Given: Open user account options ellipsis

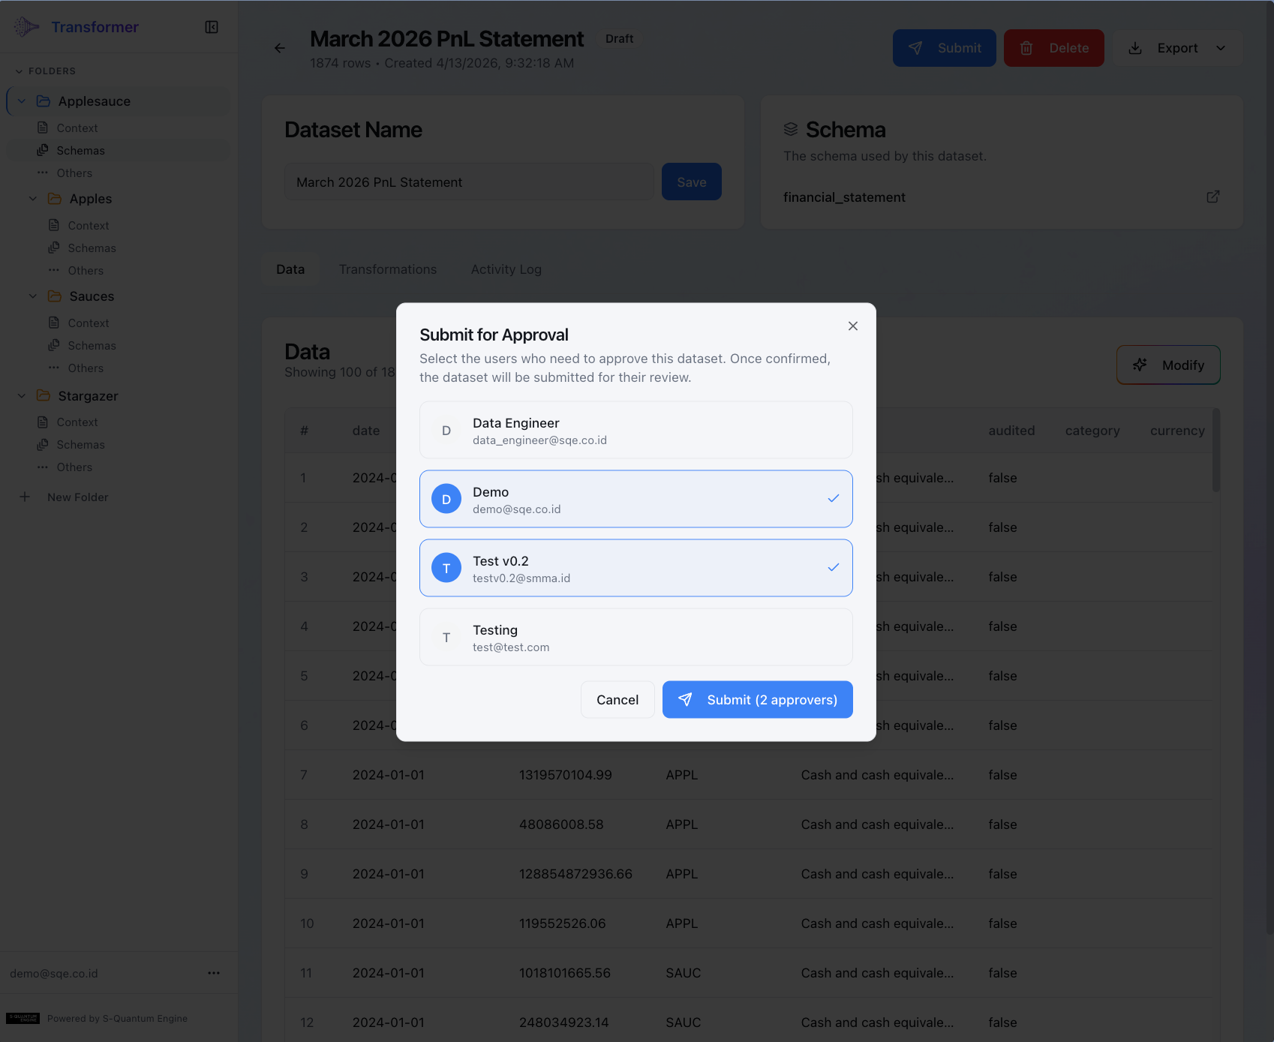Looking at the screenshot, I should tap(214, 973).
